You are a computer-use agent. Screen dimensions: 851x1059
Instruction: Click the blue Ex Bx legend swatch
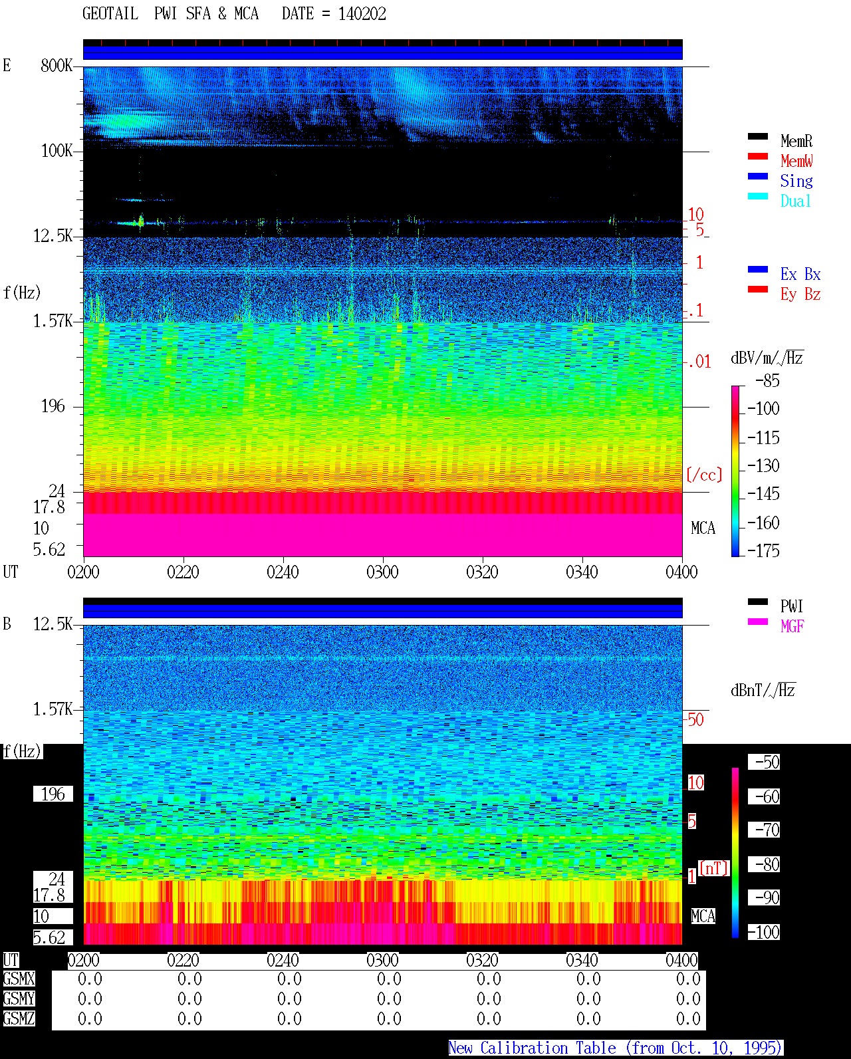tap(758, 269)
